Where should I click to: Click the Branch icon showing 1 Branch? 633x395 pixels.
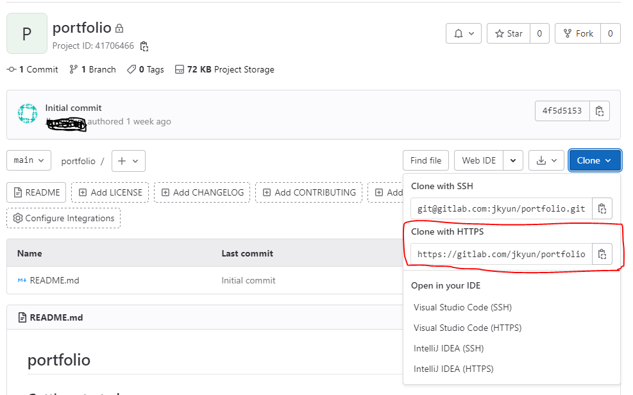coord(74,69)
